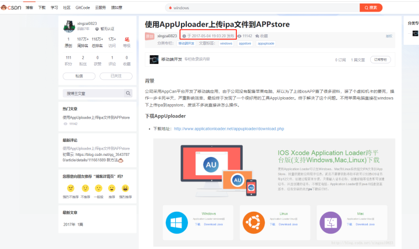Image resolution: width=419 pixels, height=249 pixels.
Task: Click the CSDN logo in header
Action: tap(11, 8)
